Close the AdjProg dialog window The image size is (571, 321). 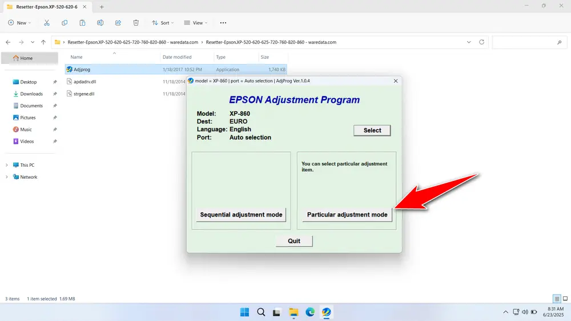[x=396, y=81]
